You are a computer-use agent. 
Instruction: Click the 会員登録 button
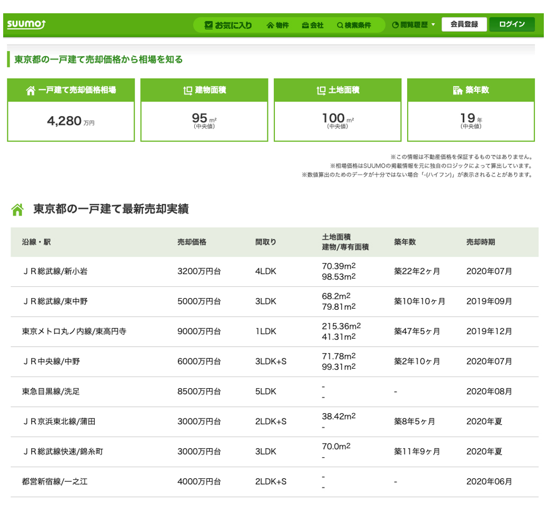tap(465, 24)
